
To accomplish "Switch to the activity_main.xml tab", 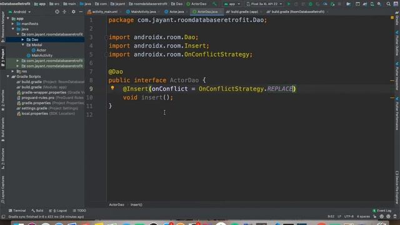I will click(102, 12).
